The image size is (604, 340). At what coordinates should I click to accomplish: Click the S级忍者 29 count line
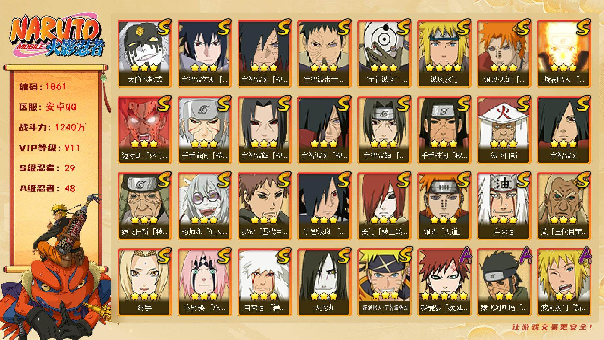click(x=47, y=168)
